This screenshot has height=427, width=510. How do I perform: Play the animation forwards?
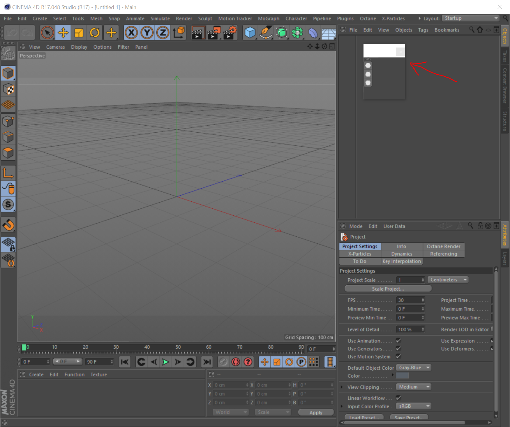165,362
